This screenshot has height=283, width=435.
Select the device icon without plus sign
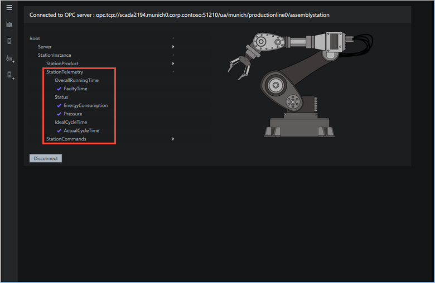coord(9,41)
